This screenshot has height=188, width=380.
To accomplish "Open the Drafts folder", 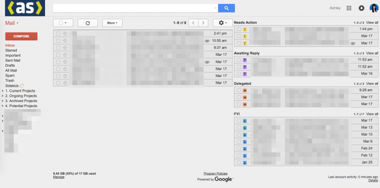I will click(x=10, y=66).
